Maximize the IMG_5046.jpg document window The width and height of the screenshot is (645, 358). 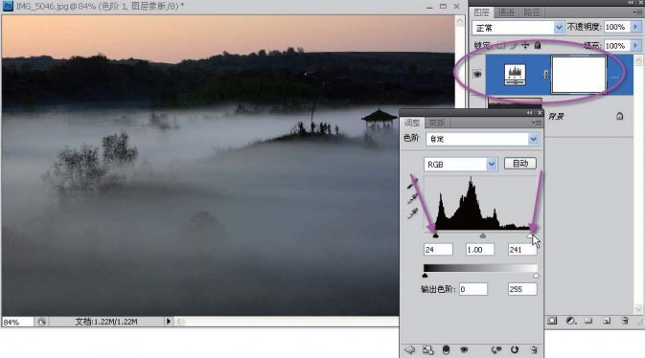coord(443,6)
